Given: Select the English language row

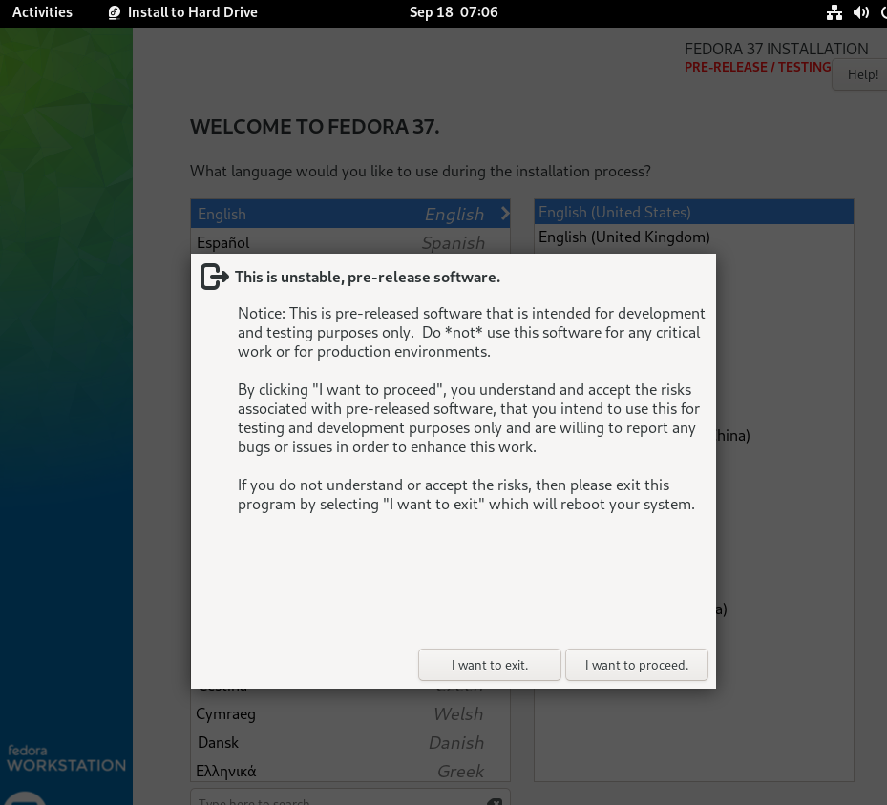Looking at the screenshot, I should click(x=350, y=214).
